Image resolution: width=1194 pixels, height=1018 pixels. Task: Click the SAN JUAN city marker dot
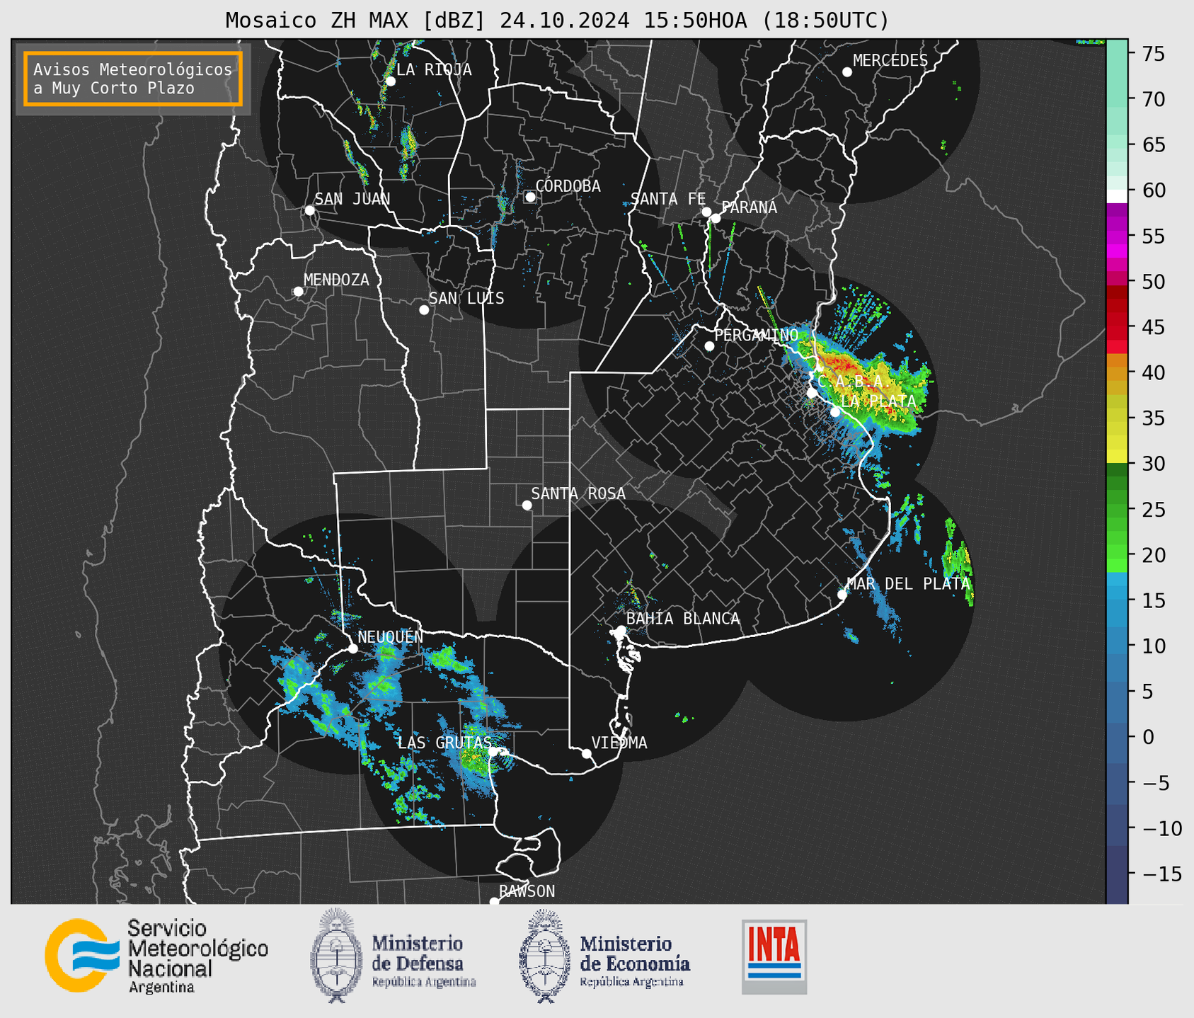[x=309, y=210]
